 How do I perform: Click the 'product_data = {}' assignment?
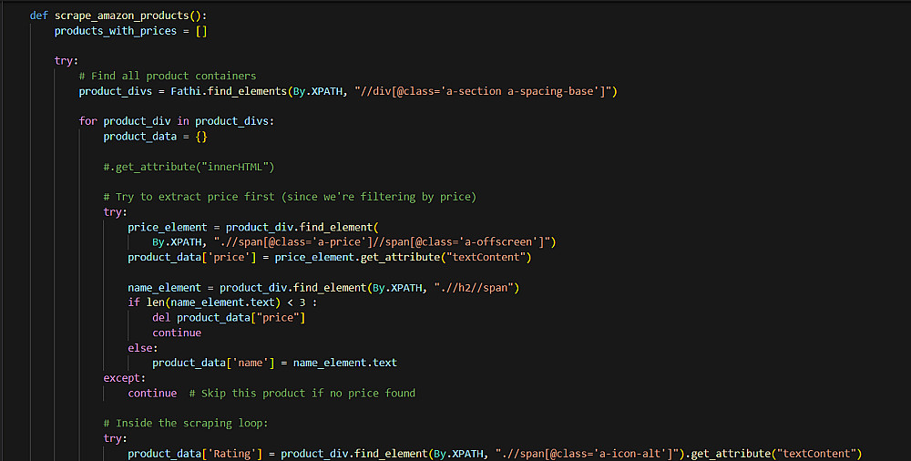[155, 137]
